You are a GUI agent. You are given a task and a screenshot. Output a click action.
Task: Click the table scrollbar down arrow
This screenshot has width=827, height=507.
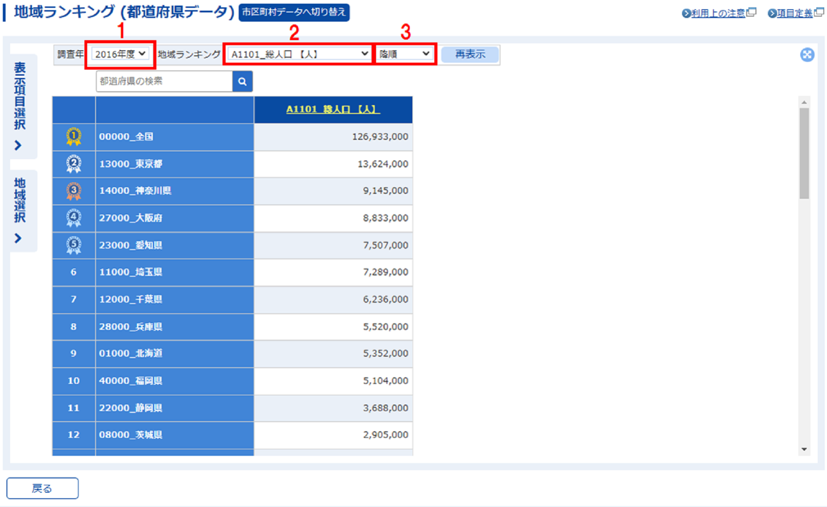pos(804,449)
